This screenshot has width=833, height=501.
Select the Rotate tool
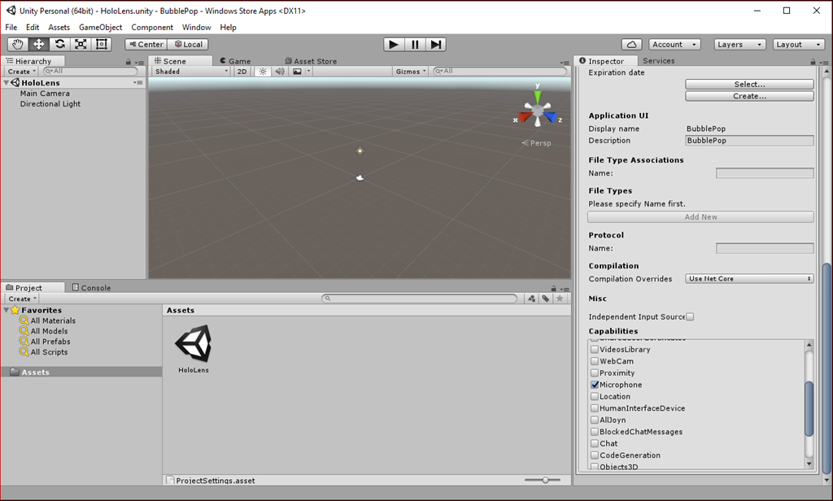click(59, 44)
